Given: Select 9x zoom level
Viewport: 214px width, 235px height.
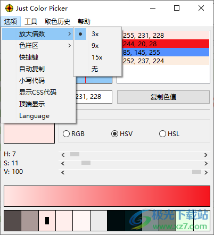Looking at the screenshot, I should pyautogui.click(x=97, y=46).
